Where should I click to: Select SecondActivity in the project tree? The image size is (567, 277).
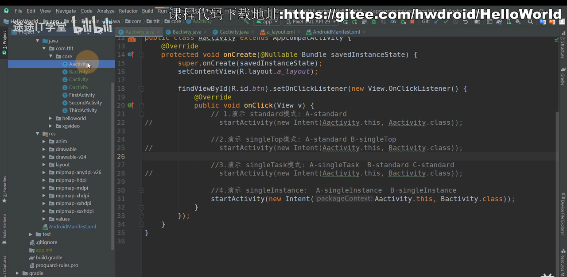(x=85, y=103)
